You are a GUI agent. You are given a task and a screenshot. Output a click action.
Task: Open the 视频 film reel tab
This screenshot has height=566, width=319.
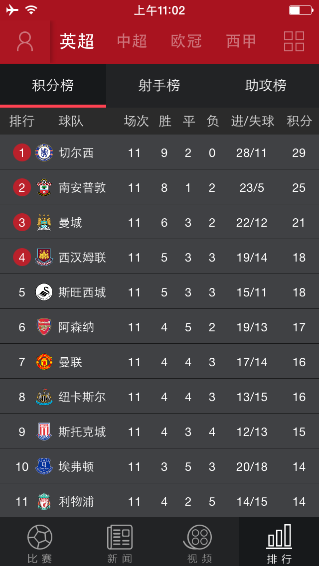[x=199, y=544]
